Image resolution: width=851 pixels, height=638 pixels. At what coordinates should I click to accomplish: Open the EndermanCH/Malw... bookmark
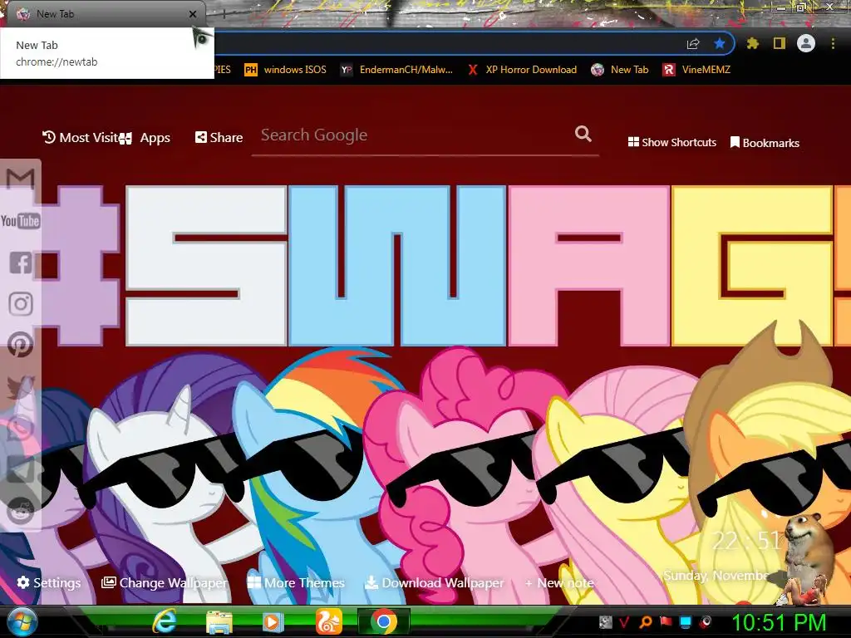point(396,70)
